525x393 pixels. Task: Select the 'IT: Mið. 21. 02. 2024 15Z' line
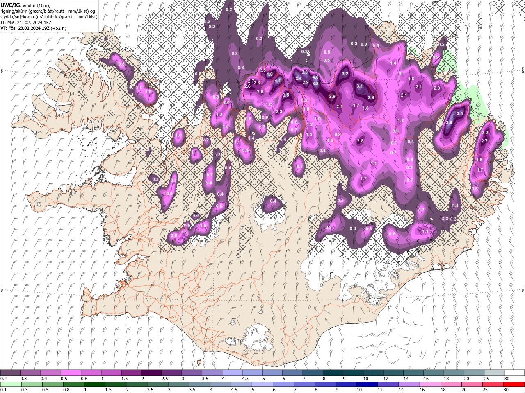[x=26, y=23]
